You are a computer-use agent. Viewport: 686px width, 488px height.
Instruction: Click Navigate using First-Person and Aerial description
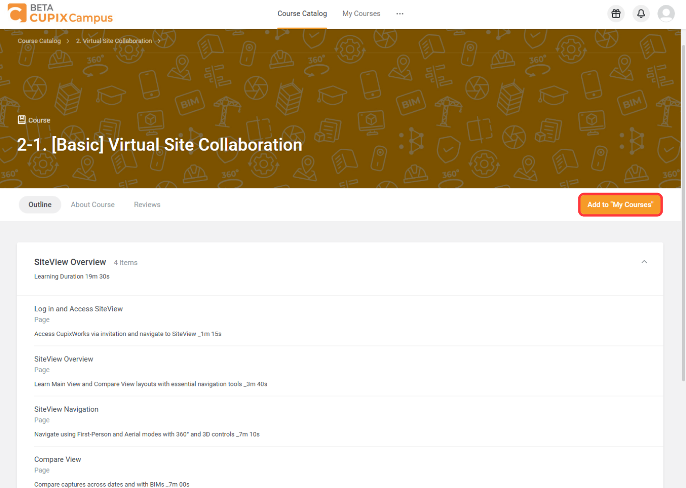point(147,434)
